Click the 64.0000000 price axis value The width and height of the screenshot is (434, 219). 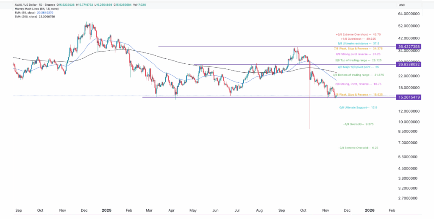409,14
